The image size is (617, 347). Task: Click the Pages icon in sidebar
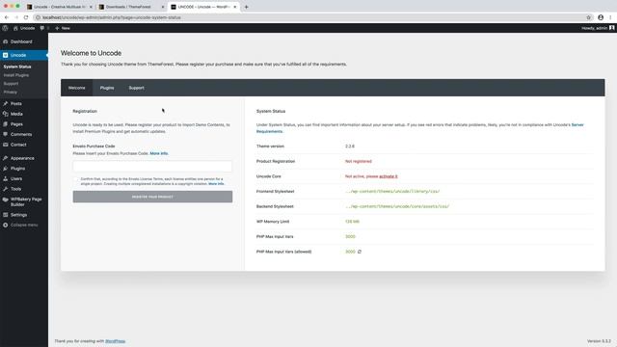(6, 124)
